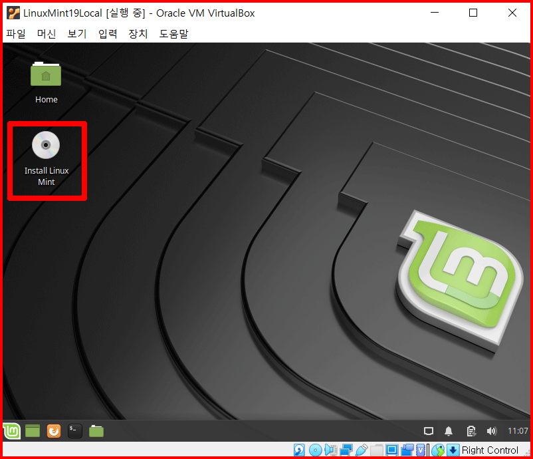
Task: Launch Firefox from the Mint panel
Action: (x=54, y=431)
